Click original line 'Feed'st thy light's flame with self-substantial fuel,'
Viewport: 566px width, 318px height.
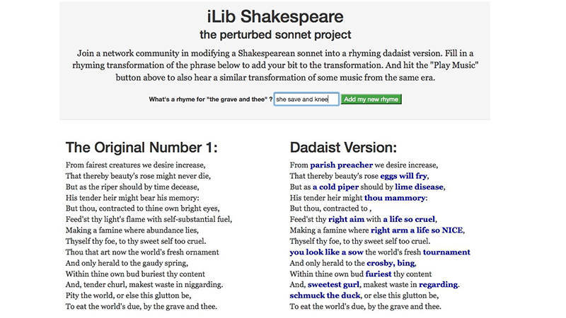pyautogui.click(x=149, y=219)
